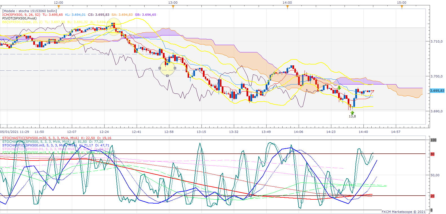
Task: Select the ICH(SPX500, 9, 26, 52) indicator label
Action: pyautogui.click(x=21, y=15)
